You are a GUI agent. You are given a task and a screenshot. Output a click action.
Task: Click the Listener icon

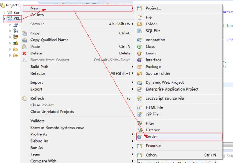point(139,130)
